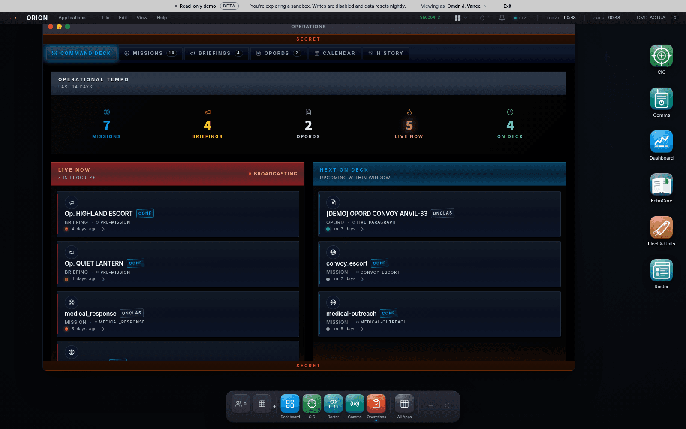Click the Live Now tempo stat tile
This screenshot has width=686, height=429.
[x=409, y=124]
